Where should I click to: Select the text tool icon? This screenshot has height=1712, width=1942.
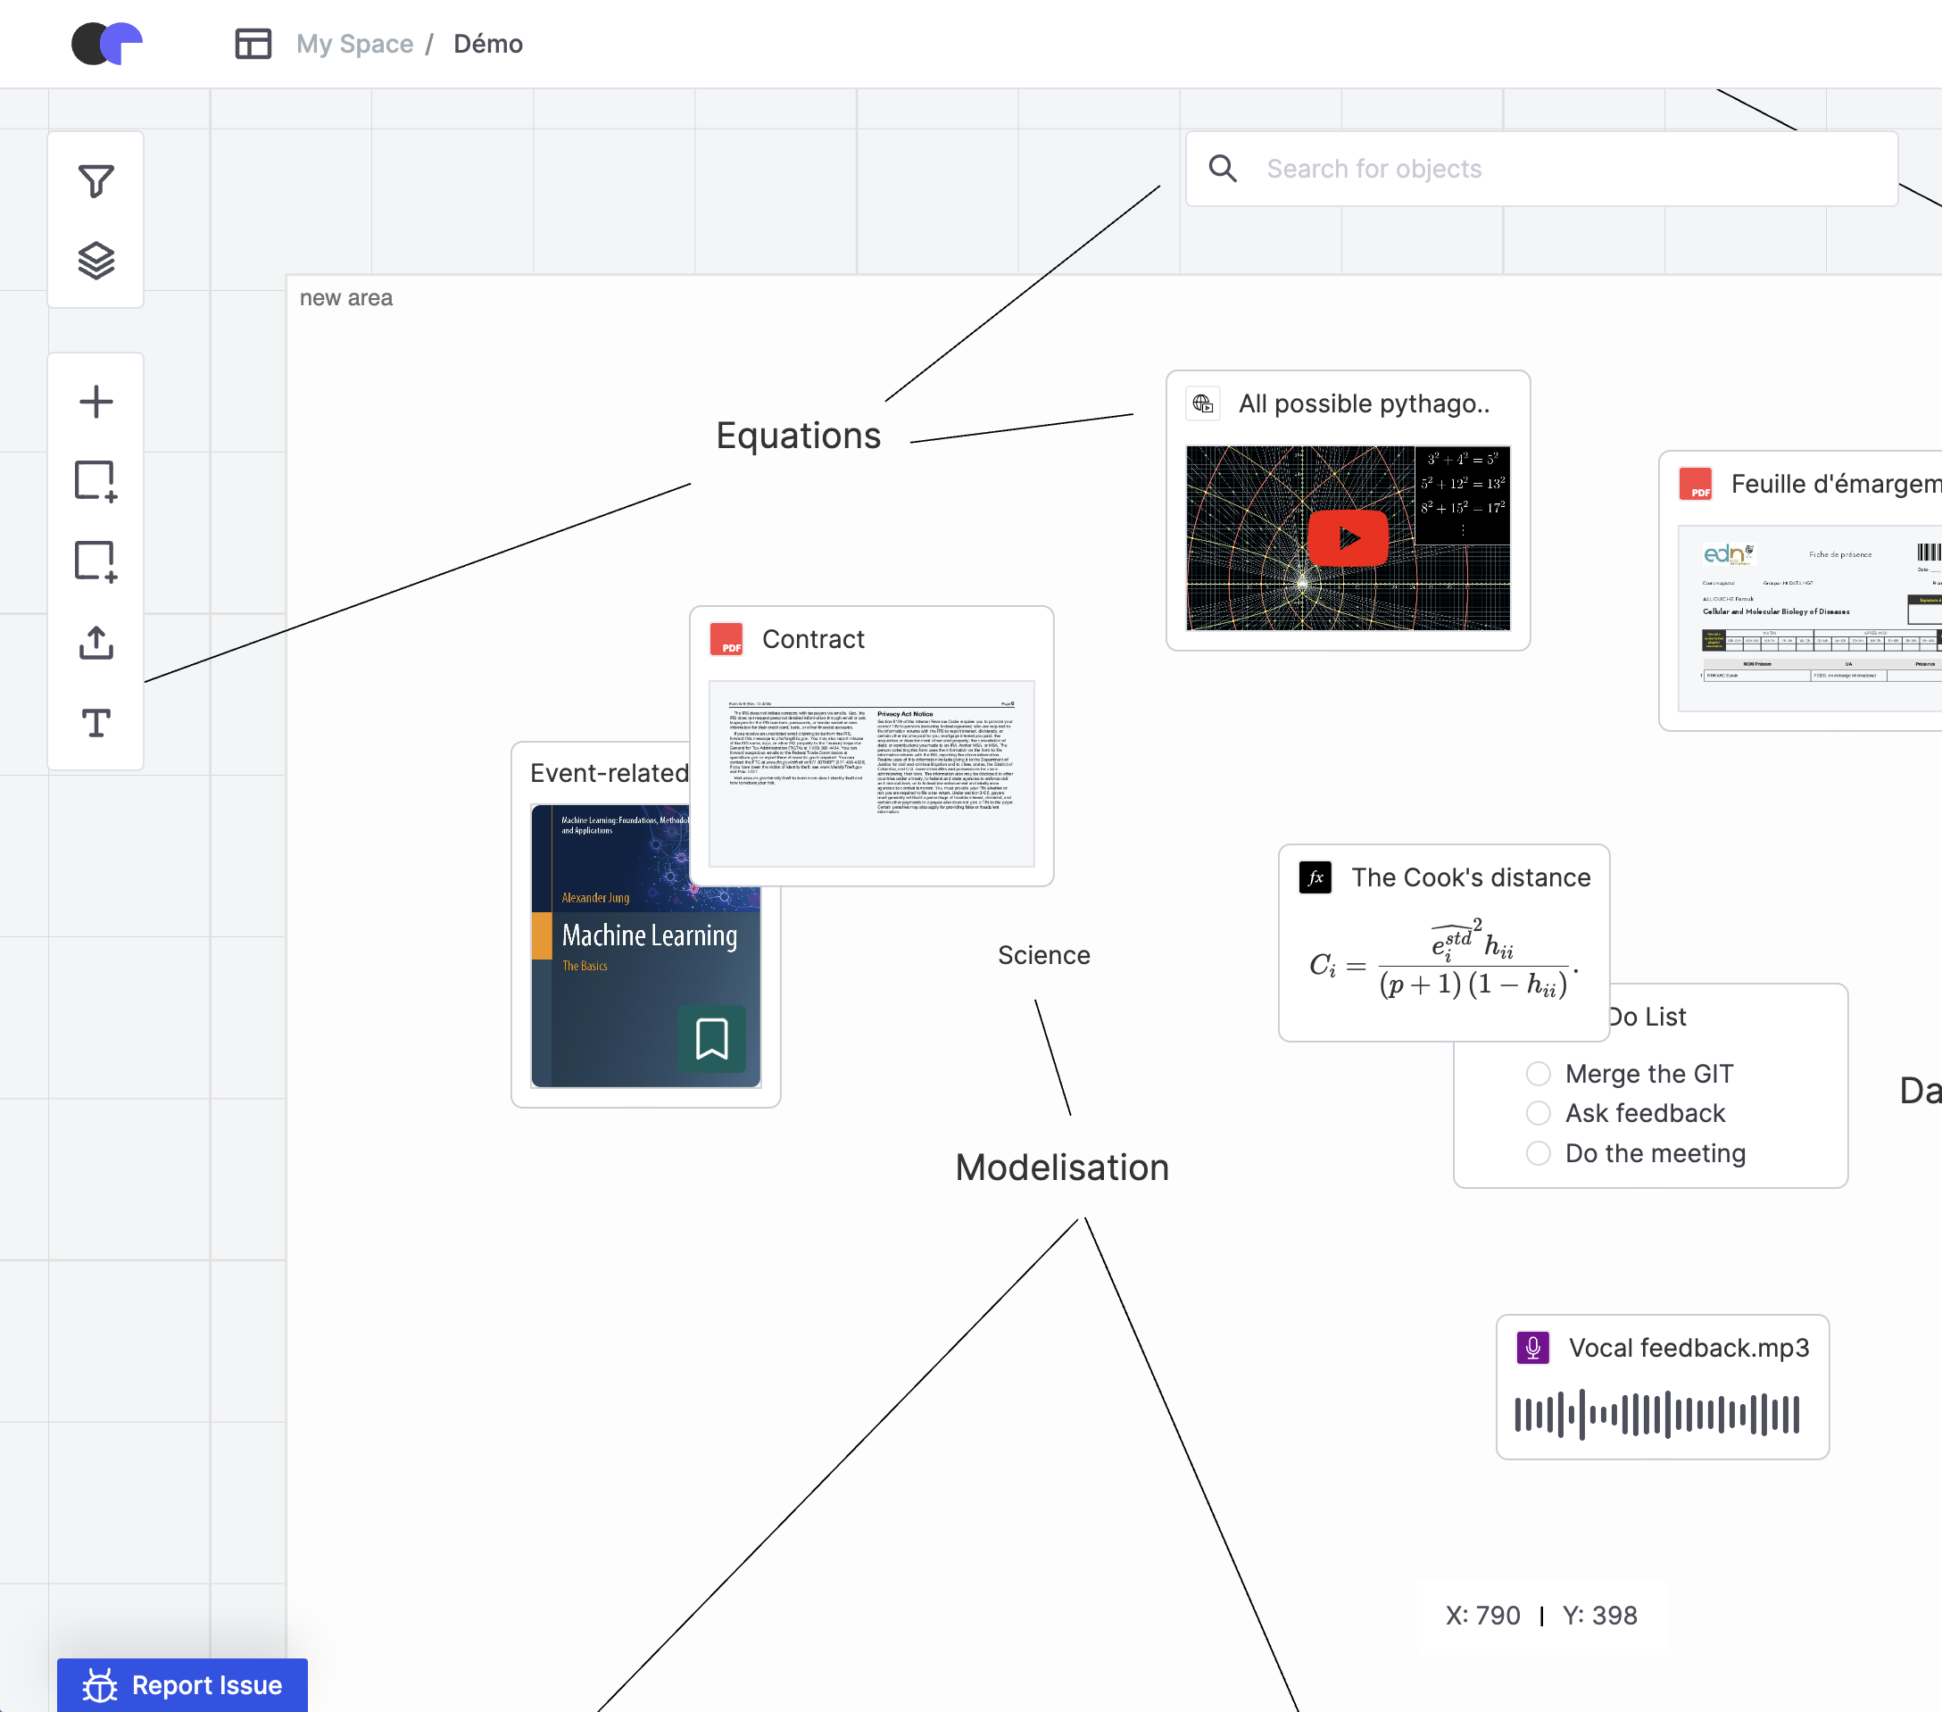tap(96, 723)
